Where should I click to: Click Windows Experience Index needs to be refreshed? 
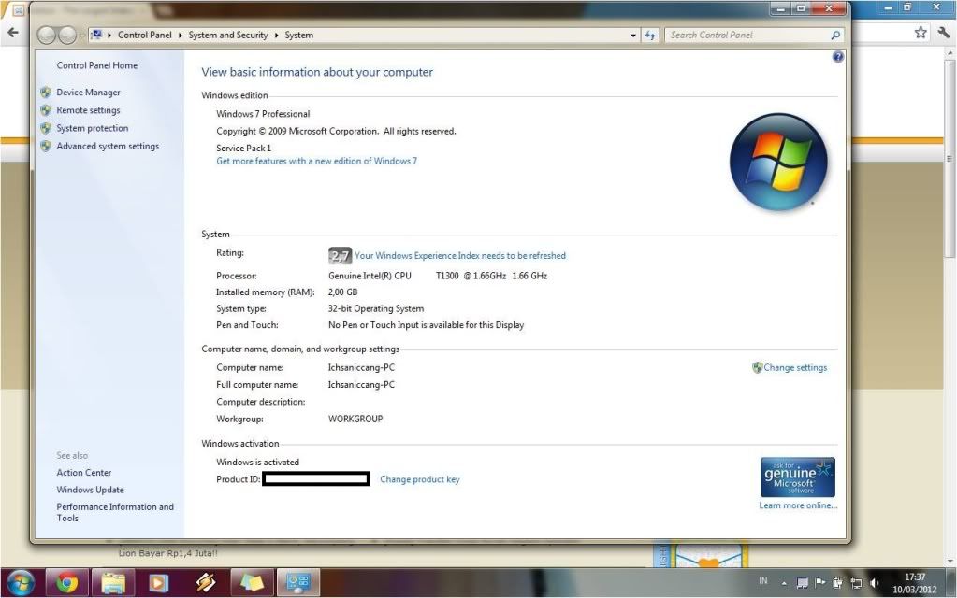pyautogui.click(x=460, y=255)
